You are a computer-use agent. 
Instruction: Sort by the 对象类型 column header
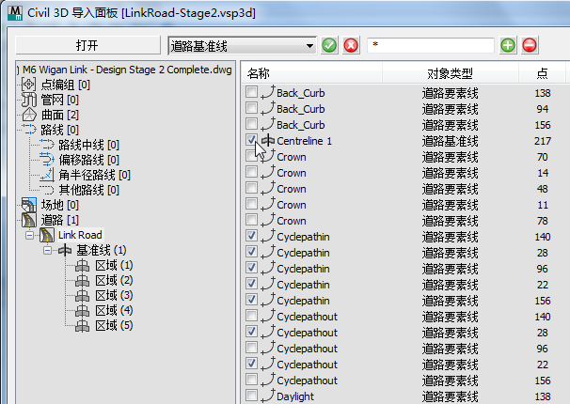pos(450,73)
